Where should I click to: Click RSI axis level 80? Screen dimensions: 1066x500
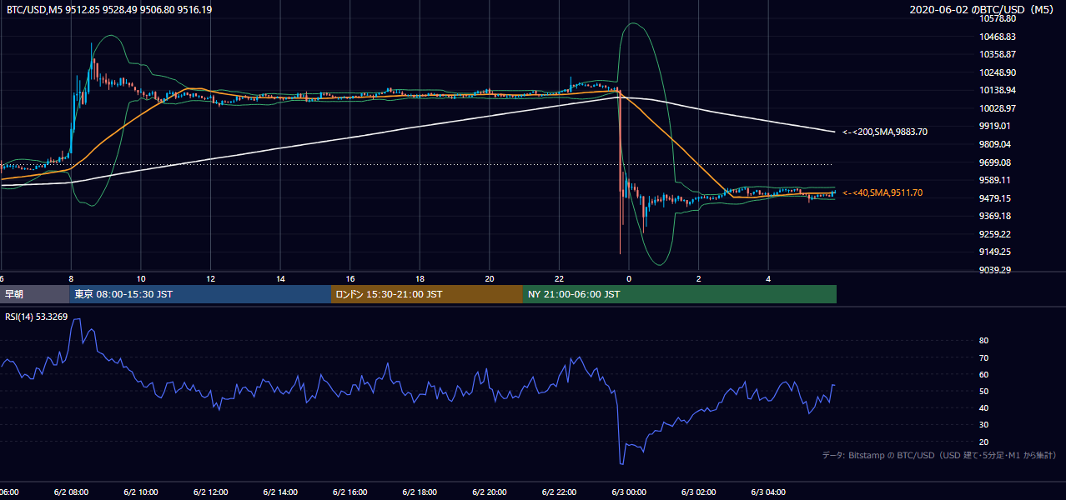pos(984,341)
